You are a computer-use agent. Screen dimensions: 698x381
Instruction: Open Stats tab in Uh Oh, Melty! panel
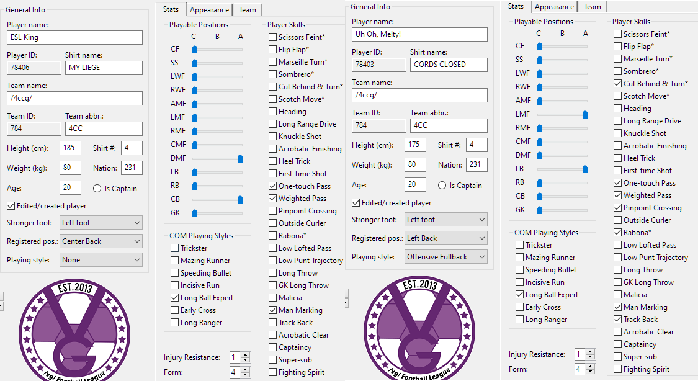tap(516, 6)
